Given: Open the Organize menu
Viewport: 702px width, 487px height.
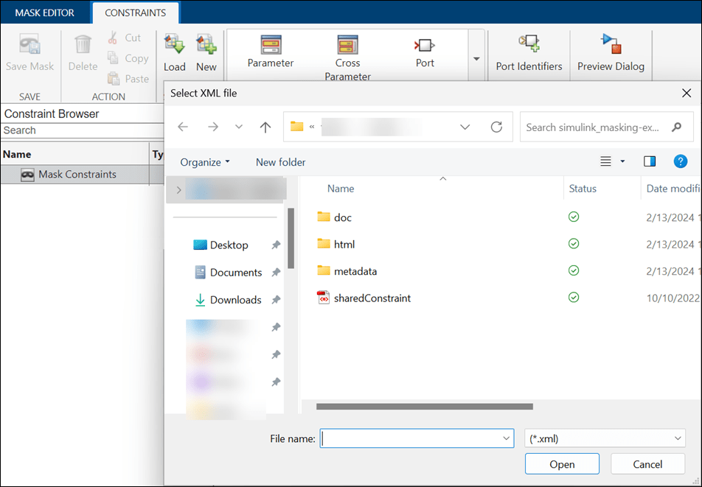Looking at the screenshot, I should click(x=204, y=162).
